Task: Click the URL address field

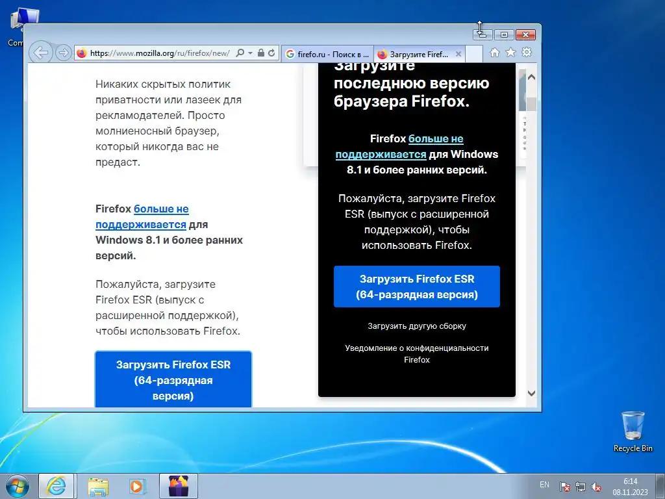Action: [x=160, y=53]
